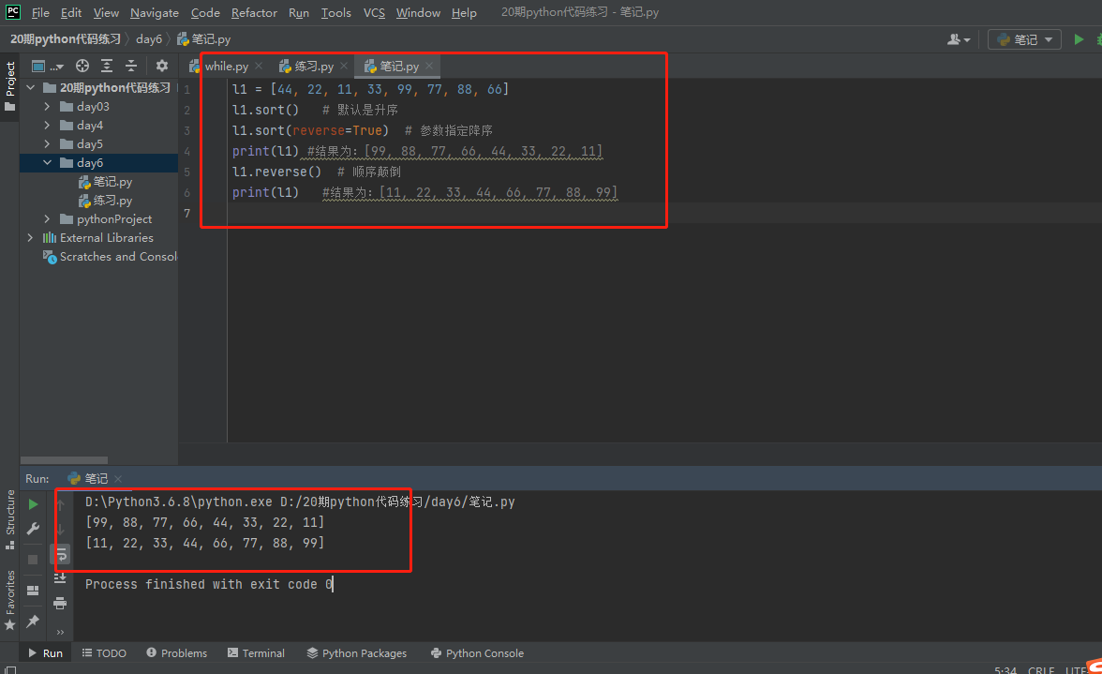The height and width of the screenshot is (674, 1102).
Task: Click the down arrow in Run output
Action: pos(60,529)
